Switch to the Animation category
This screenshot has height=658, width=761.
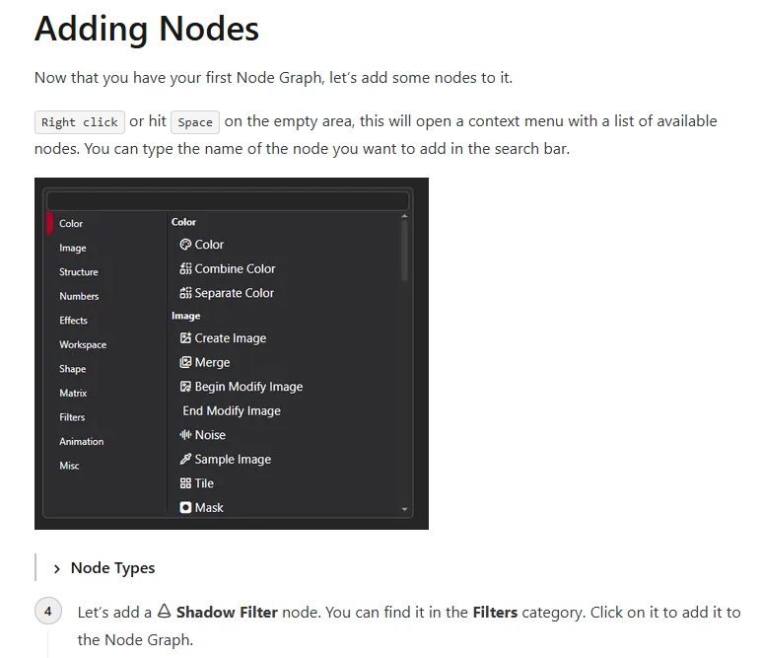[81, 441]
